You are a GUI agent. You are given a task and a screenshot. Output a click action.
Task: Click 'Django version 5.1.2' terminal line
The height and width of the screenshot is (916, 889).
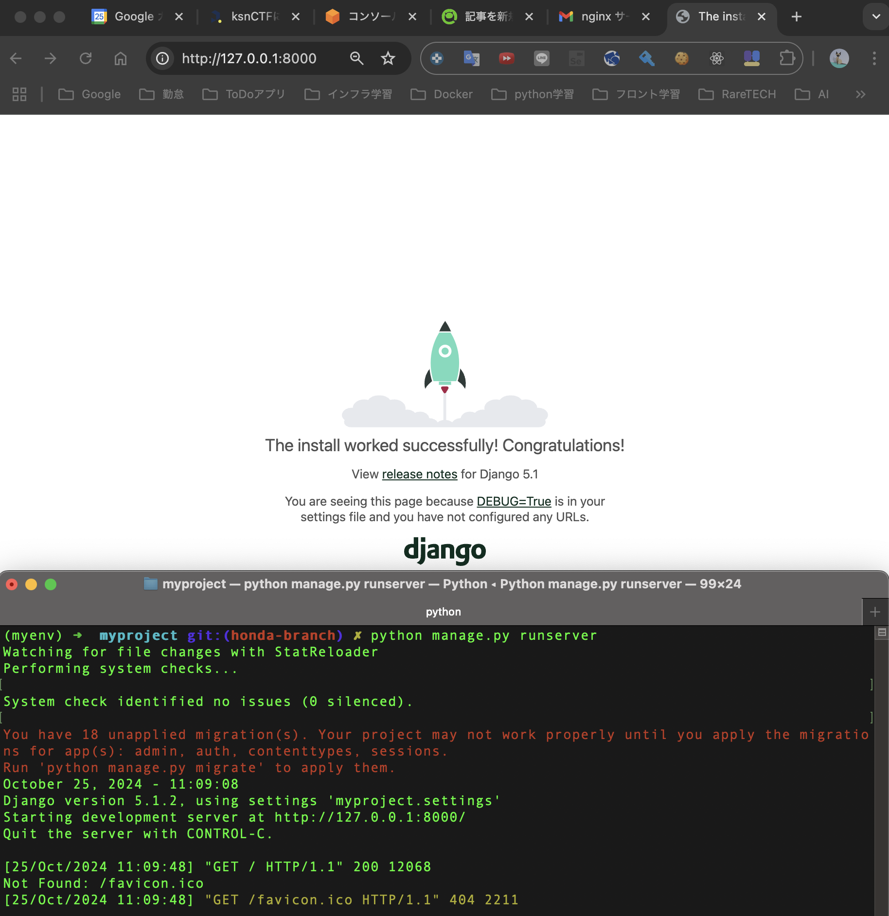pos(251,801)
